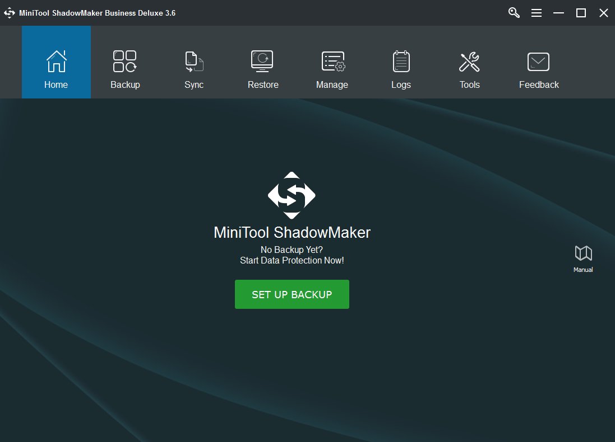615x442 pixels.
Task: Open the hamburger menu in title bar
Action: click(536, 13)
